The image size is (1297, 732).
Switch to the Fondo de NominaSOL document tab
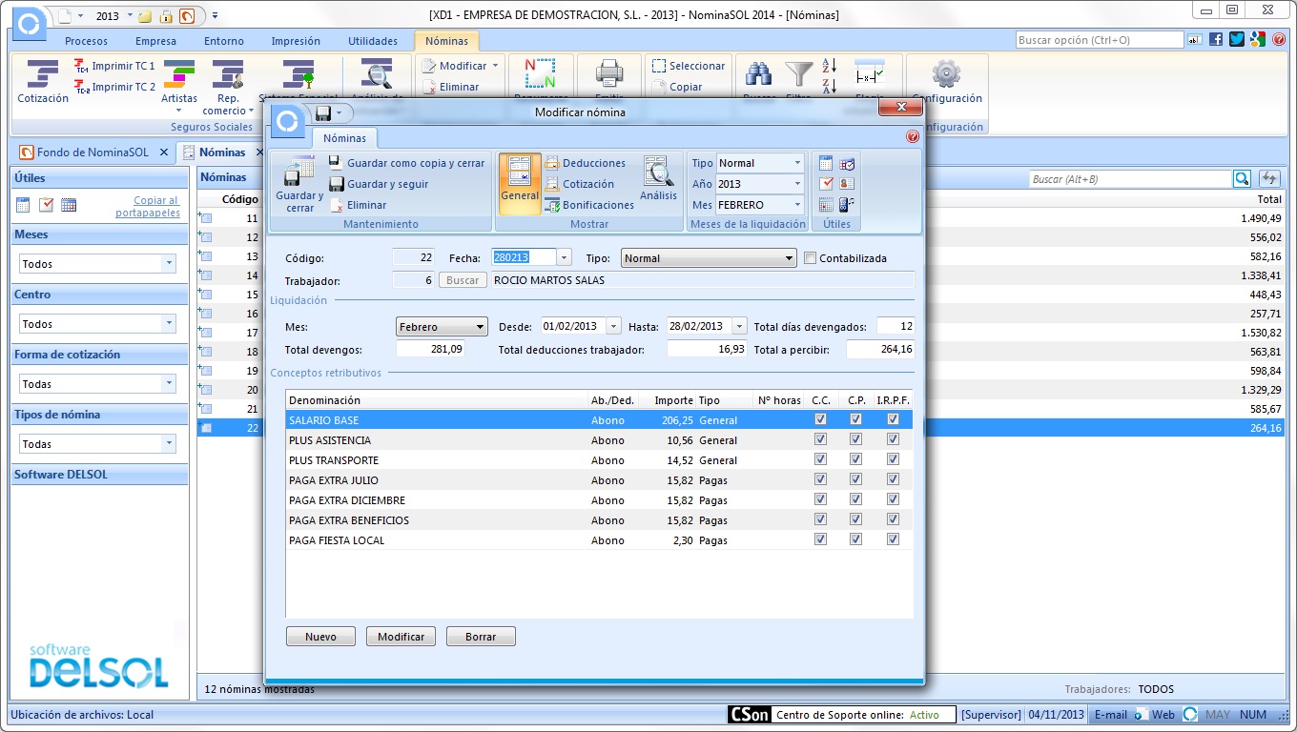point(92,152)
